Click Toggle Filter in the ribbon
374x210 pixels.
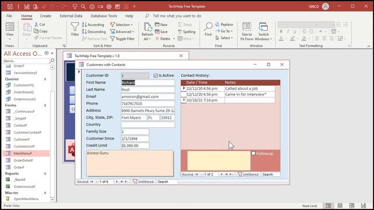(x=122, y=38)
